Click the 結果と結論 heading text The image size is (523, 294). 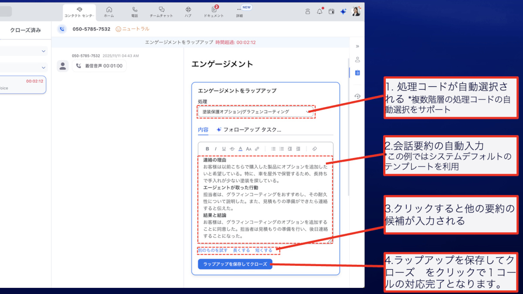[215, 215]
